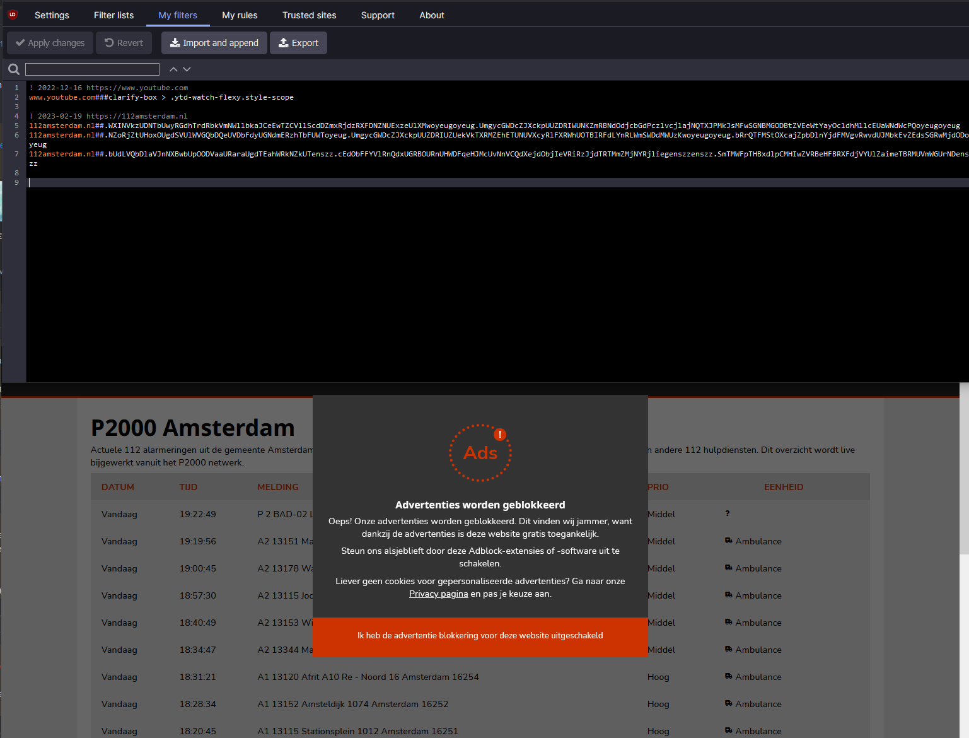Click the down chevron for next search match

(187, 69)
